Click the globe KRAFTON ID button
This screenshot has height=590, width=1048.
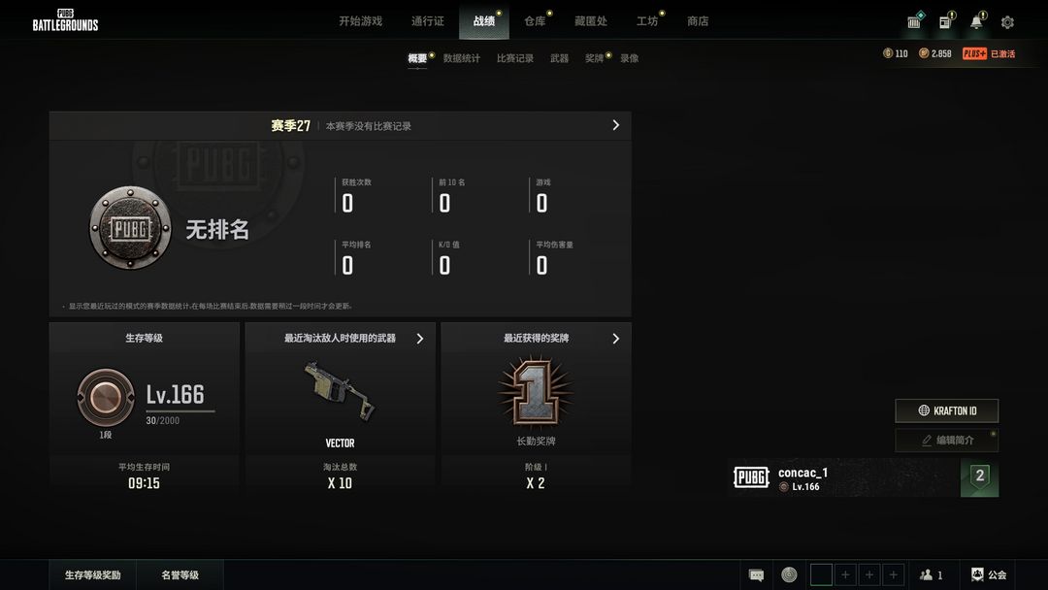(947, 410)
